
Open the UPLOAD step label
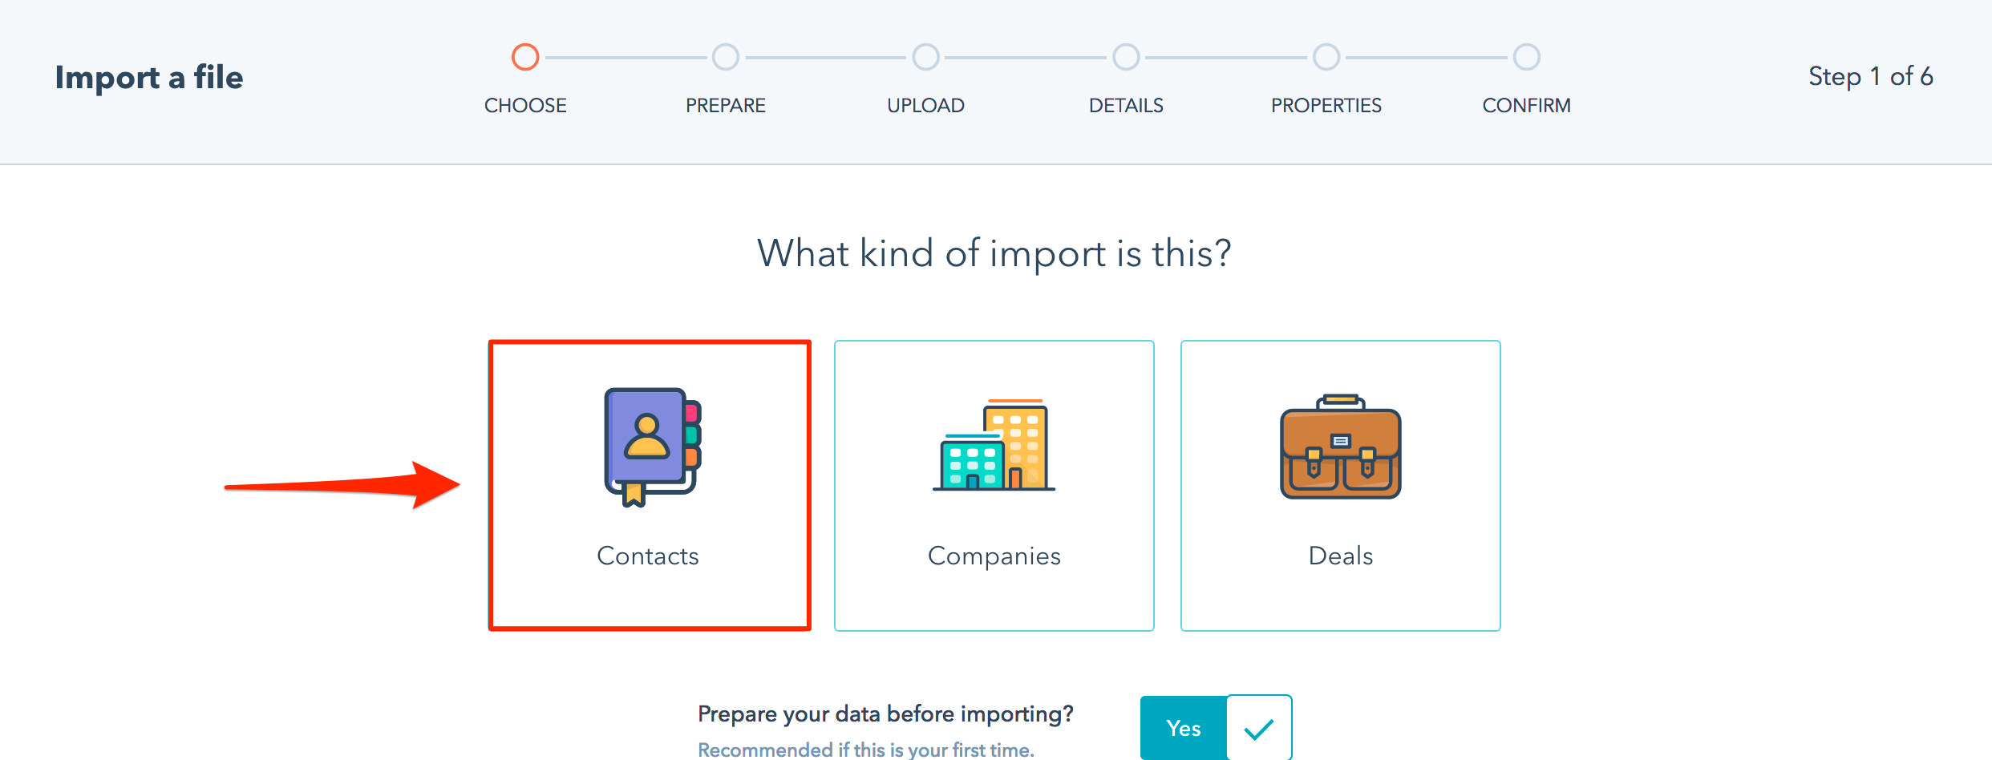click(x=925, y=105)
